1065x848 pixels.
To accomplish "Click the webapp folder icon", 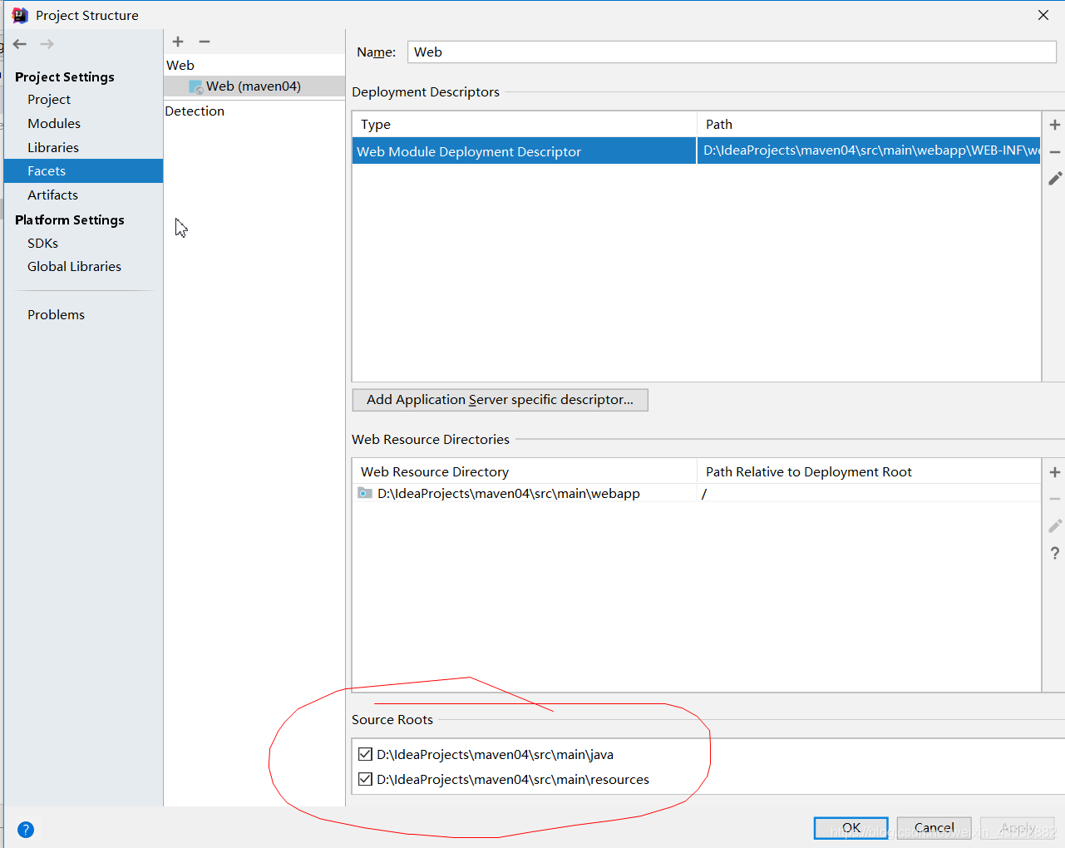I will 365,493.
